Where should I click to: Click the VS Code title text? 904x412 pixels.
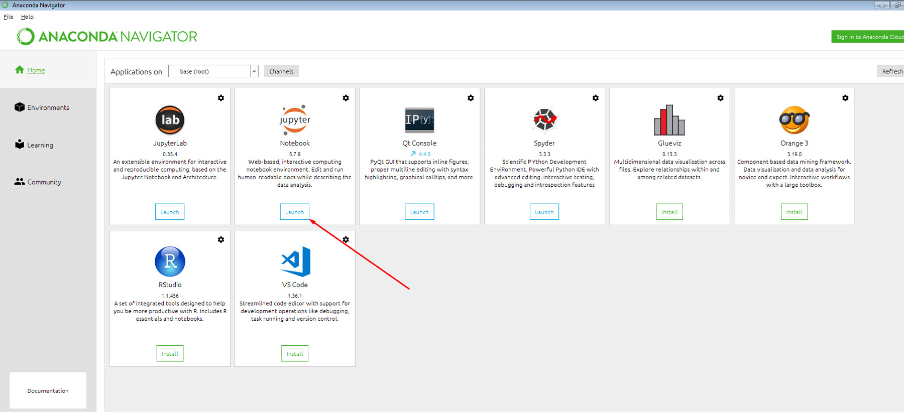295,285
